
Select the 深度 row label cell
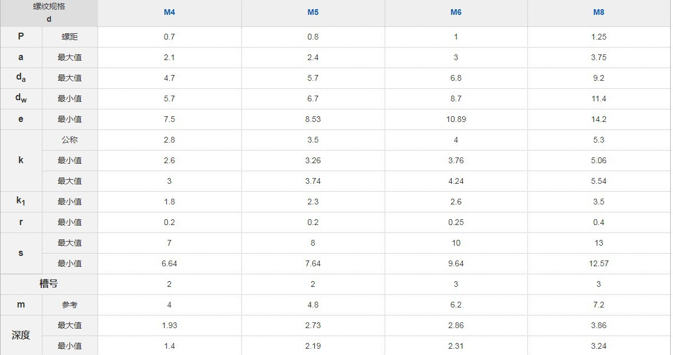click(21, 336)
